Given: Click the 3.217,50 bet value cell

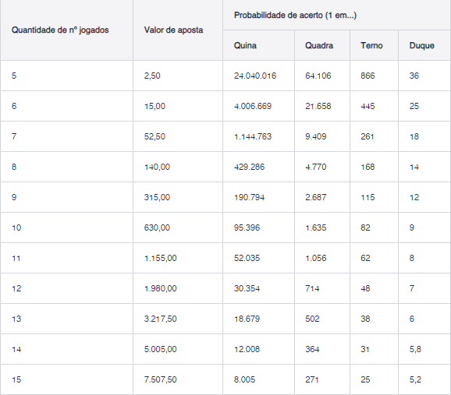Looking at the screenshot, I should 178,319.
